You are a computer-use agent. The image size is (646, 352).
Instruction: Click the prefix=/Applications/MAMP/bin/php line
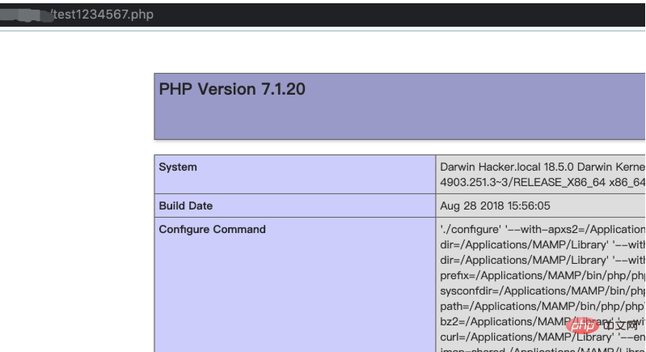(543, 275)
